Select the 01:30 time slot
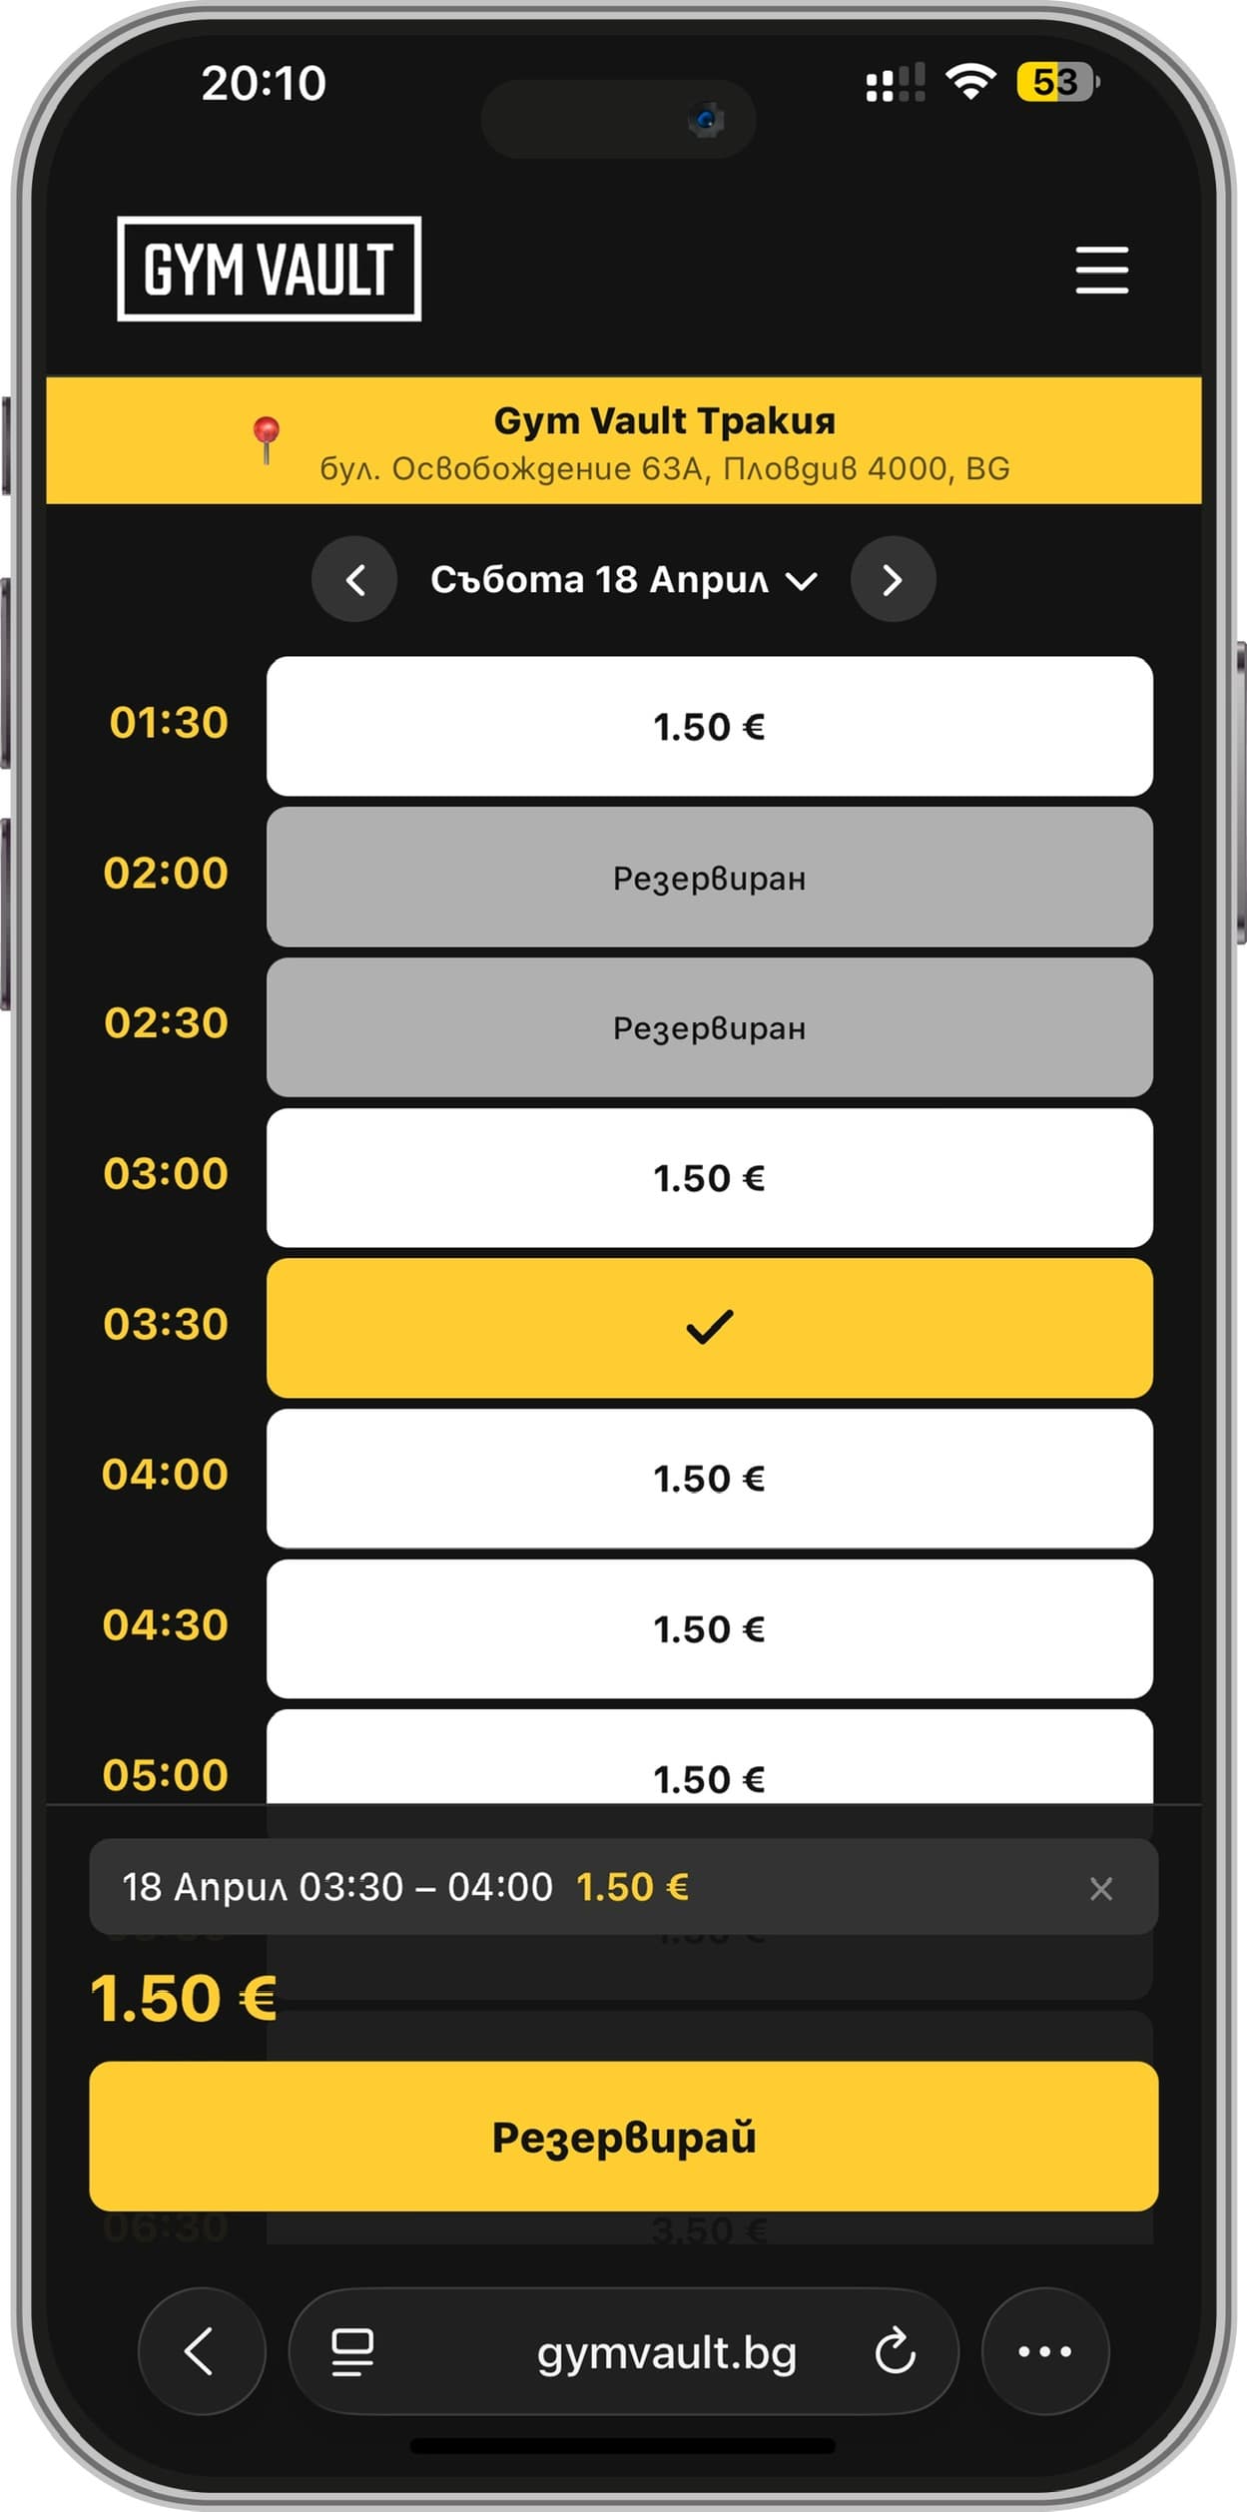This screenshot has width=1247, height=2512. tap(709, 726)
